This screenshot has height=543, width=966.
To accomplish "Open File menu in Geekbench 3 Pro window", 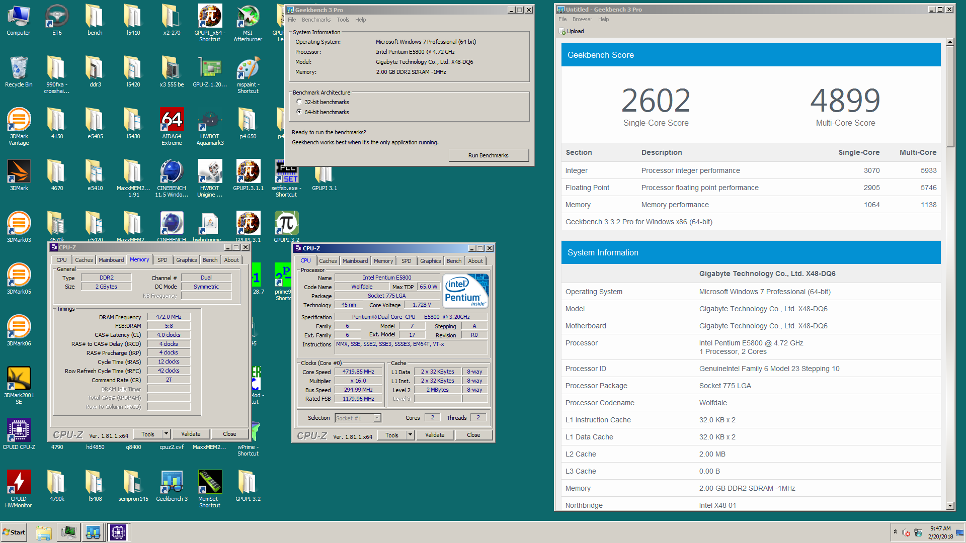I will pos(292,20).
